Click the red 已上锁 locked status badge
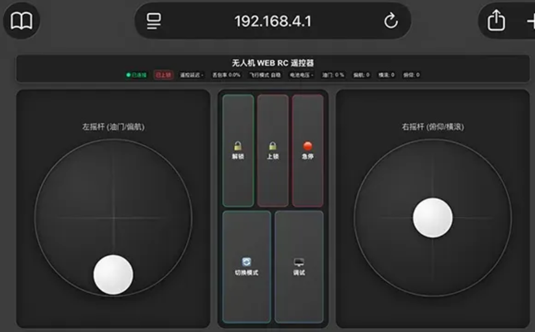 (163, 75)
